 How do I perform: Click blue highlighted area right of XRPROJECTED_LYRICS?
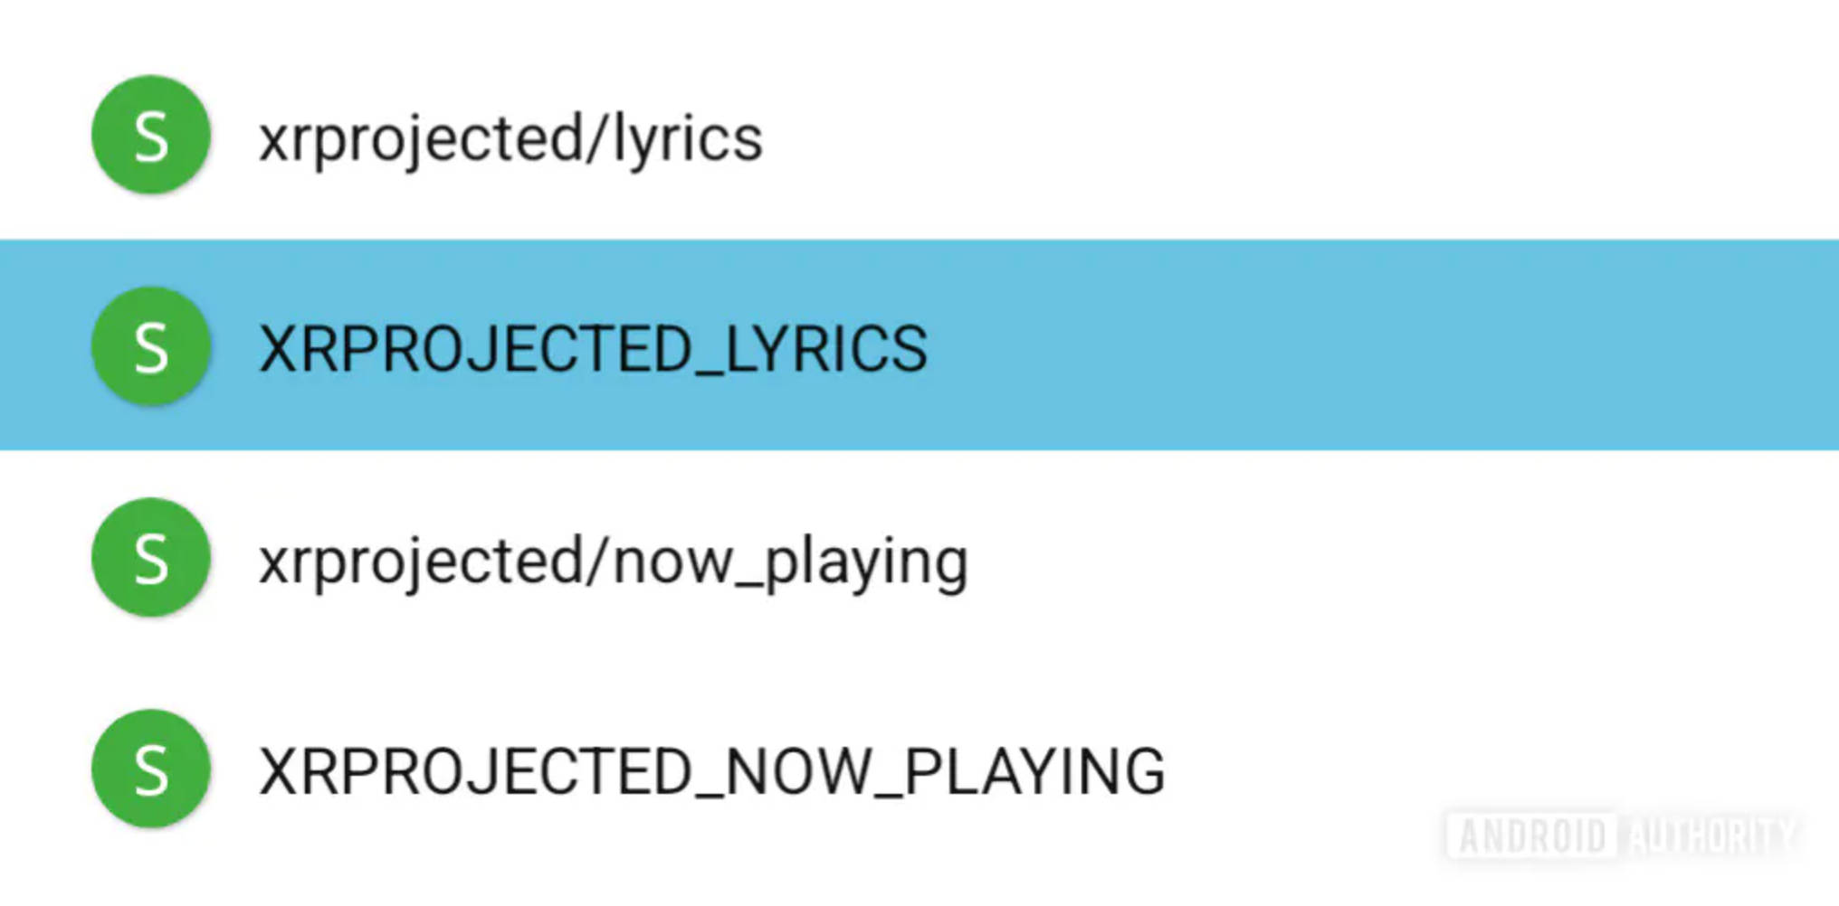coord(1358,345)
